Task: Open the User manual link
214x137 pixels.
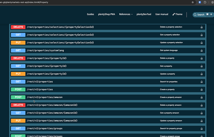Action: pyautogui.click(x=162, y=14)
